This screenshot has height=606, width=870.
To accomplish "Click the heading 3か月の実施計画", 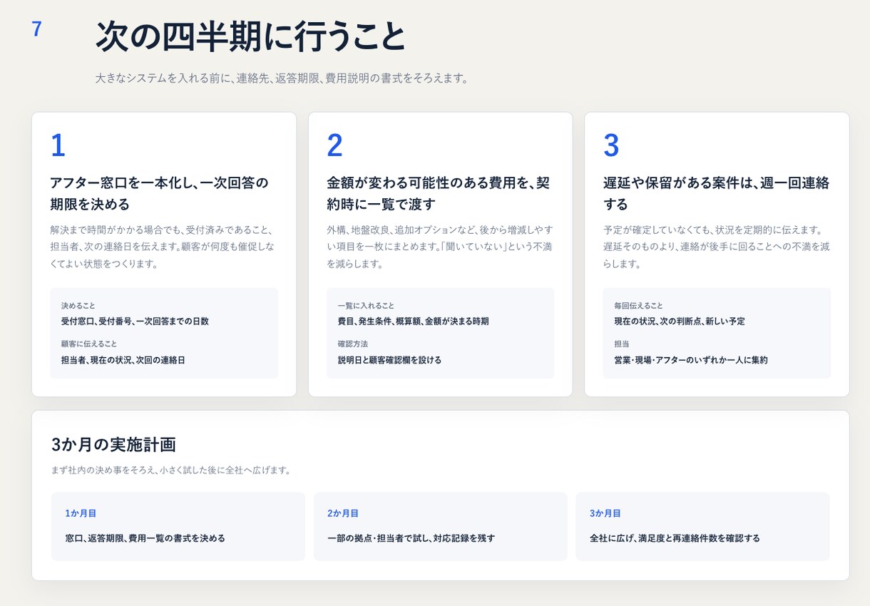I will (114, 444).
